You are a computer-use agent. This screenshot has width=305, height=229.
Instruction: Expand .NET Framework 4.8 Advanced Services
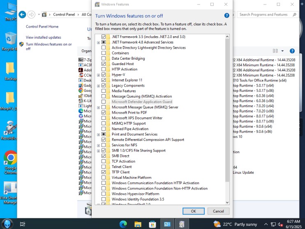coord(98,42)
